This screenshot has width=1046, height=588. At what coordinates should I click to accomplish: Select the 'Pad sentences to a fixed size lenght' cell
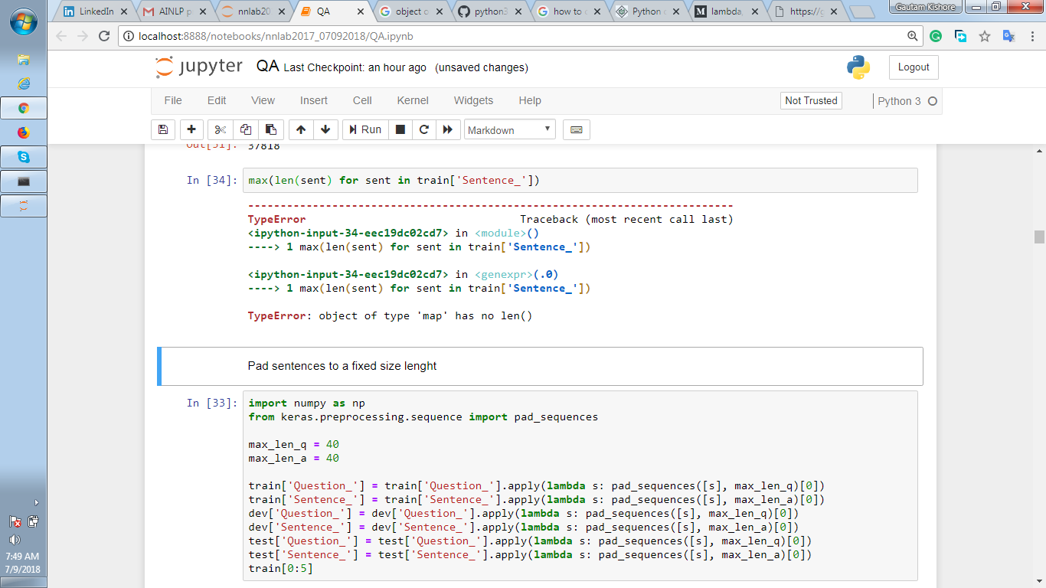[x=540, y=366]
